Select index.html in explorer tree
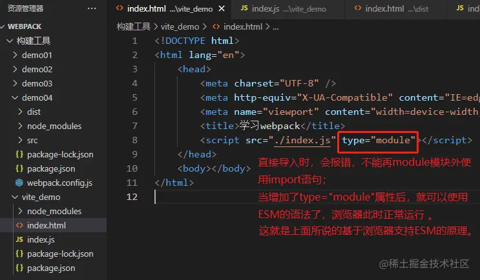The width and height of the screenshot is (480, 280). 47,225
